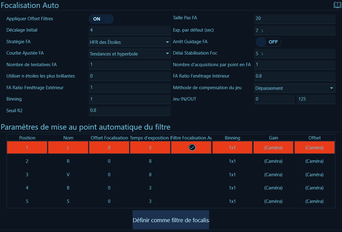Click the Gain column header
342x232 pixels.
click(273, 138)
